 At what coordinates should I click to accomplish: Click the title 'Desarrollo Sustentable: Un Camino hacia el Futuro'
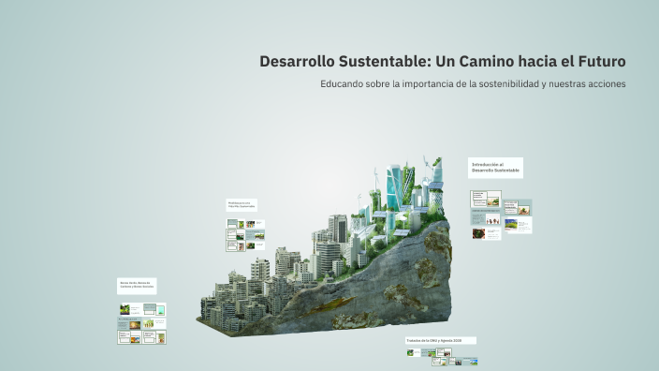pos(443,62)
